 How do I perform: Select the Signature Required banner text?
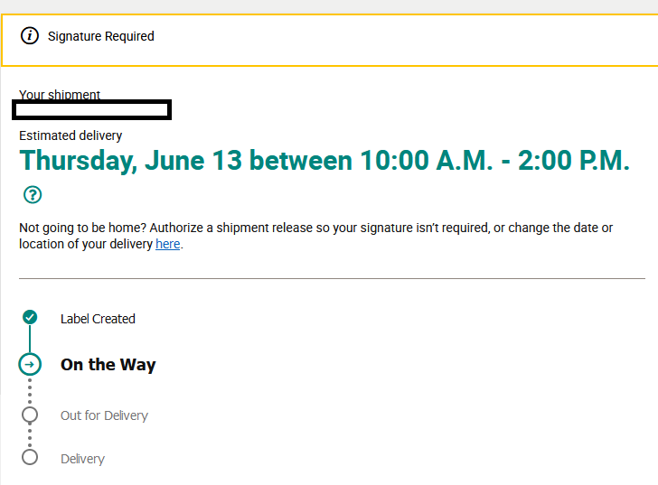point(101,37)
